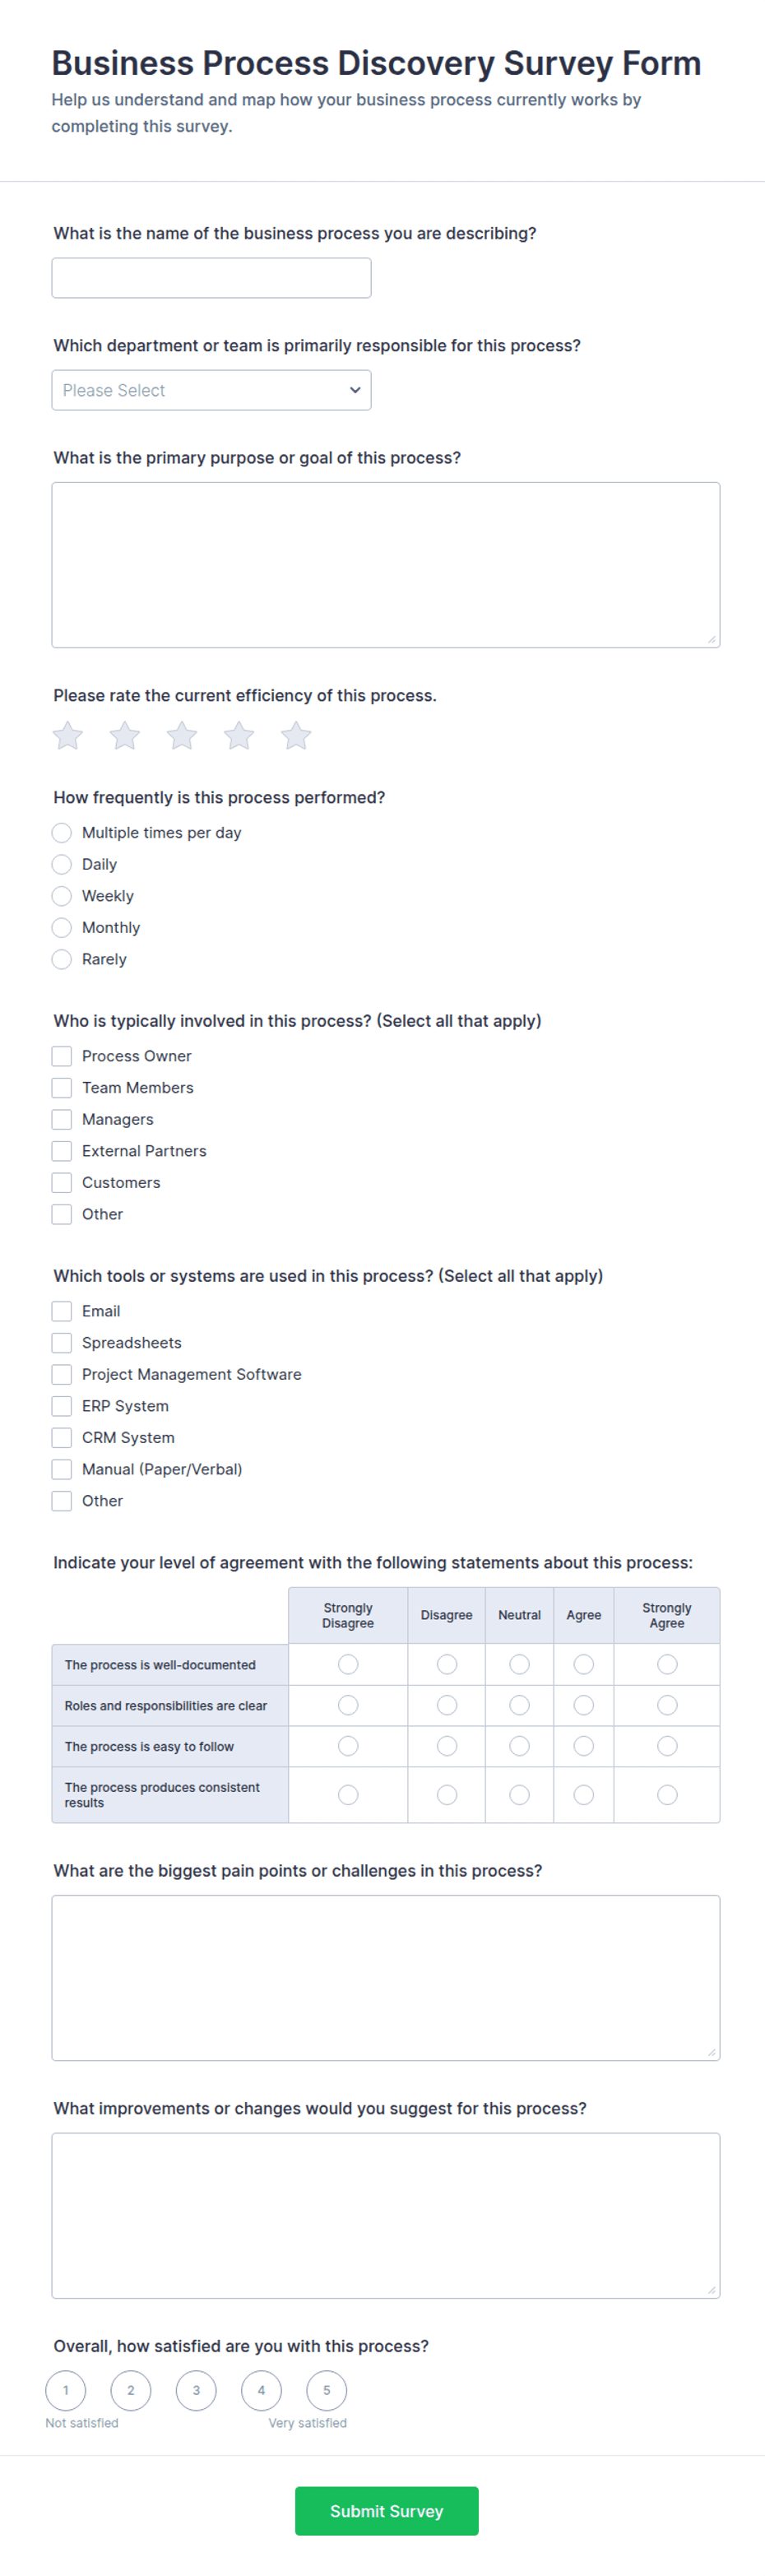Mark Strongly Agree for process well-documented
This screenshot has width=765, height=2576.
[x=667, y=1664]
